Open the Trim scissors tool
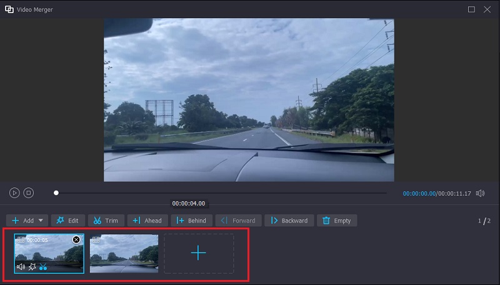 [x=106, y=221]
